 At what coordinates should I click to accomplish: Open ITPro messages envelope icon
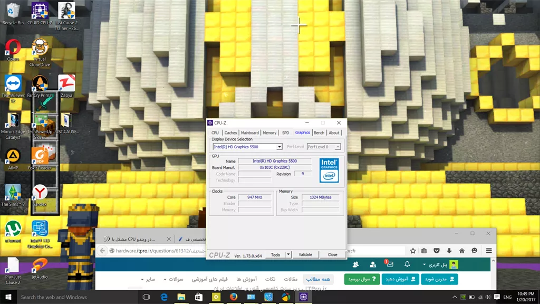pos(390,264)
